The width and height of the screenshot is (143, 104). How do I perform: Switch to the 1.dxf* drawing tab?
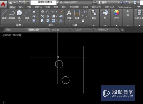click(x=78, y=30)
